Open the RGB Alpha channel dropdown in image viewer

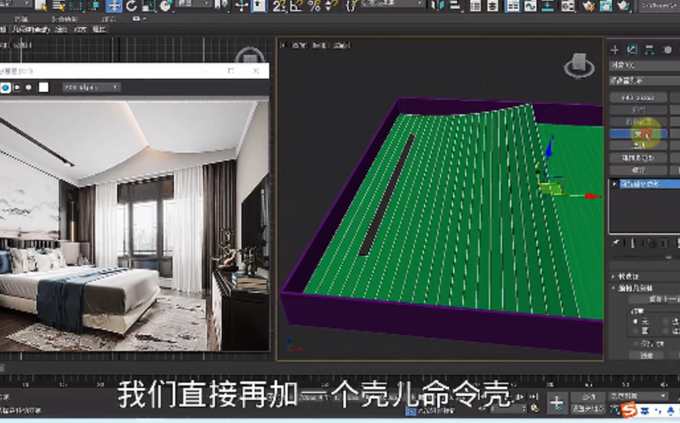pyautogui.click(x=91, y=87)
